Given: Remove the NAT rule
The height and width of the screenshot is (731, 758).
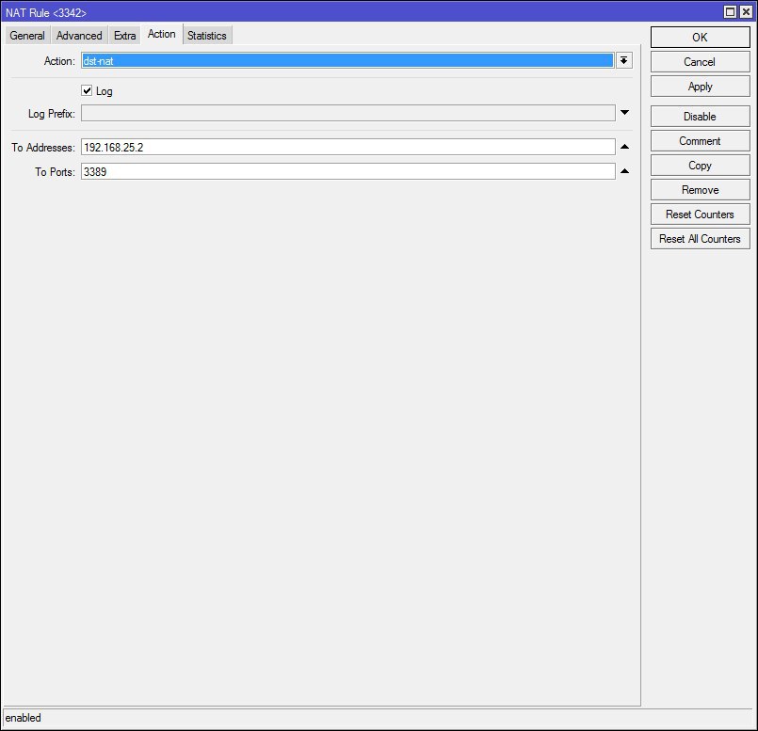Looking at the screenshot, I should [x=700, y=190].
